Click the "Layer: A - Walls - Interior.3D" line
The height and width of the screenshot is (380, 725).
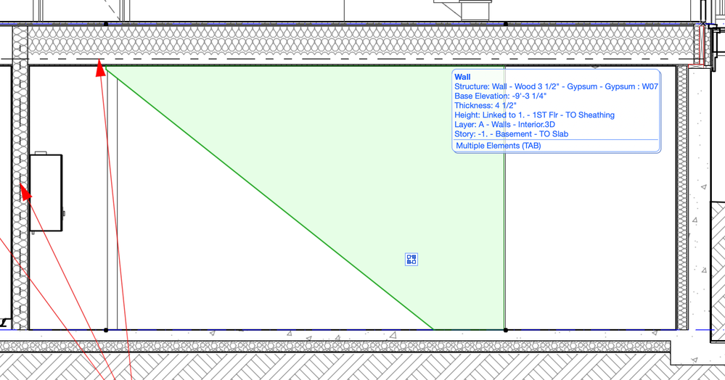(x=504, y=124)
